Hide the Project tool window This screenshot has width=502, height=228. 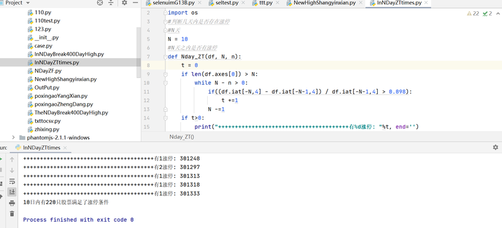pyautogui.click(x=136, y=3)
